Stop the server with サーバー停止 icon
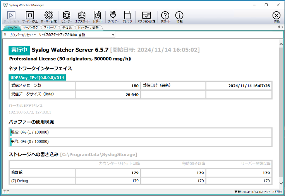Screen dimensions: 285x196 (x=30, y=15)
